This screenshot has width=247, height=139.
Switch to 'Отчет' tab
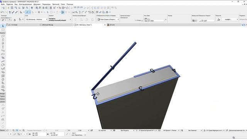tap(112, 25)
